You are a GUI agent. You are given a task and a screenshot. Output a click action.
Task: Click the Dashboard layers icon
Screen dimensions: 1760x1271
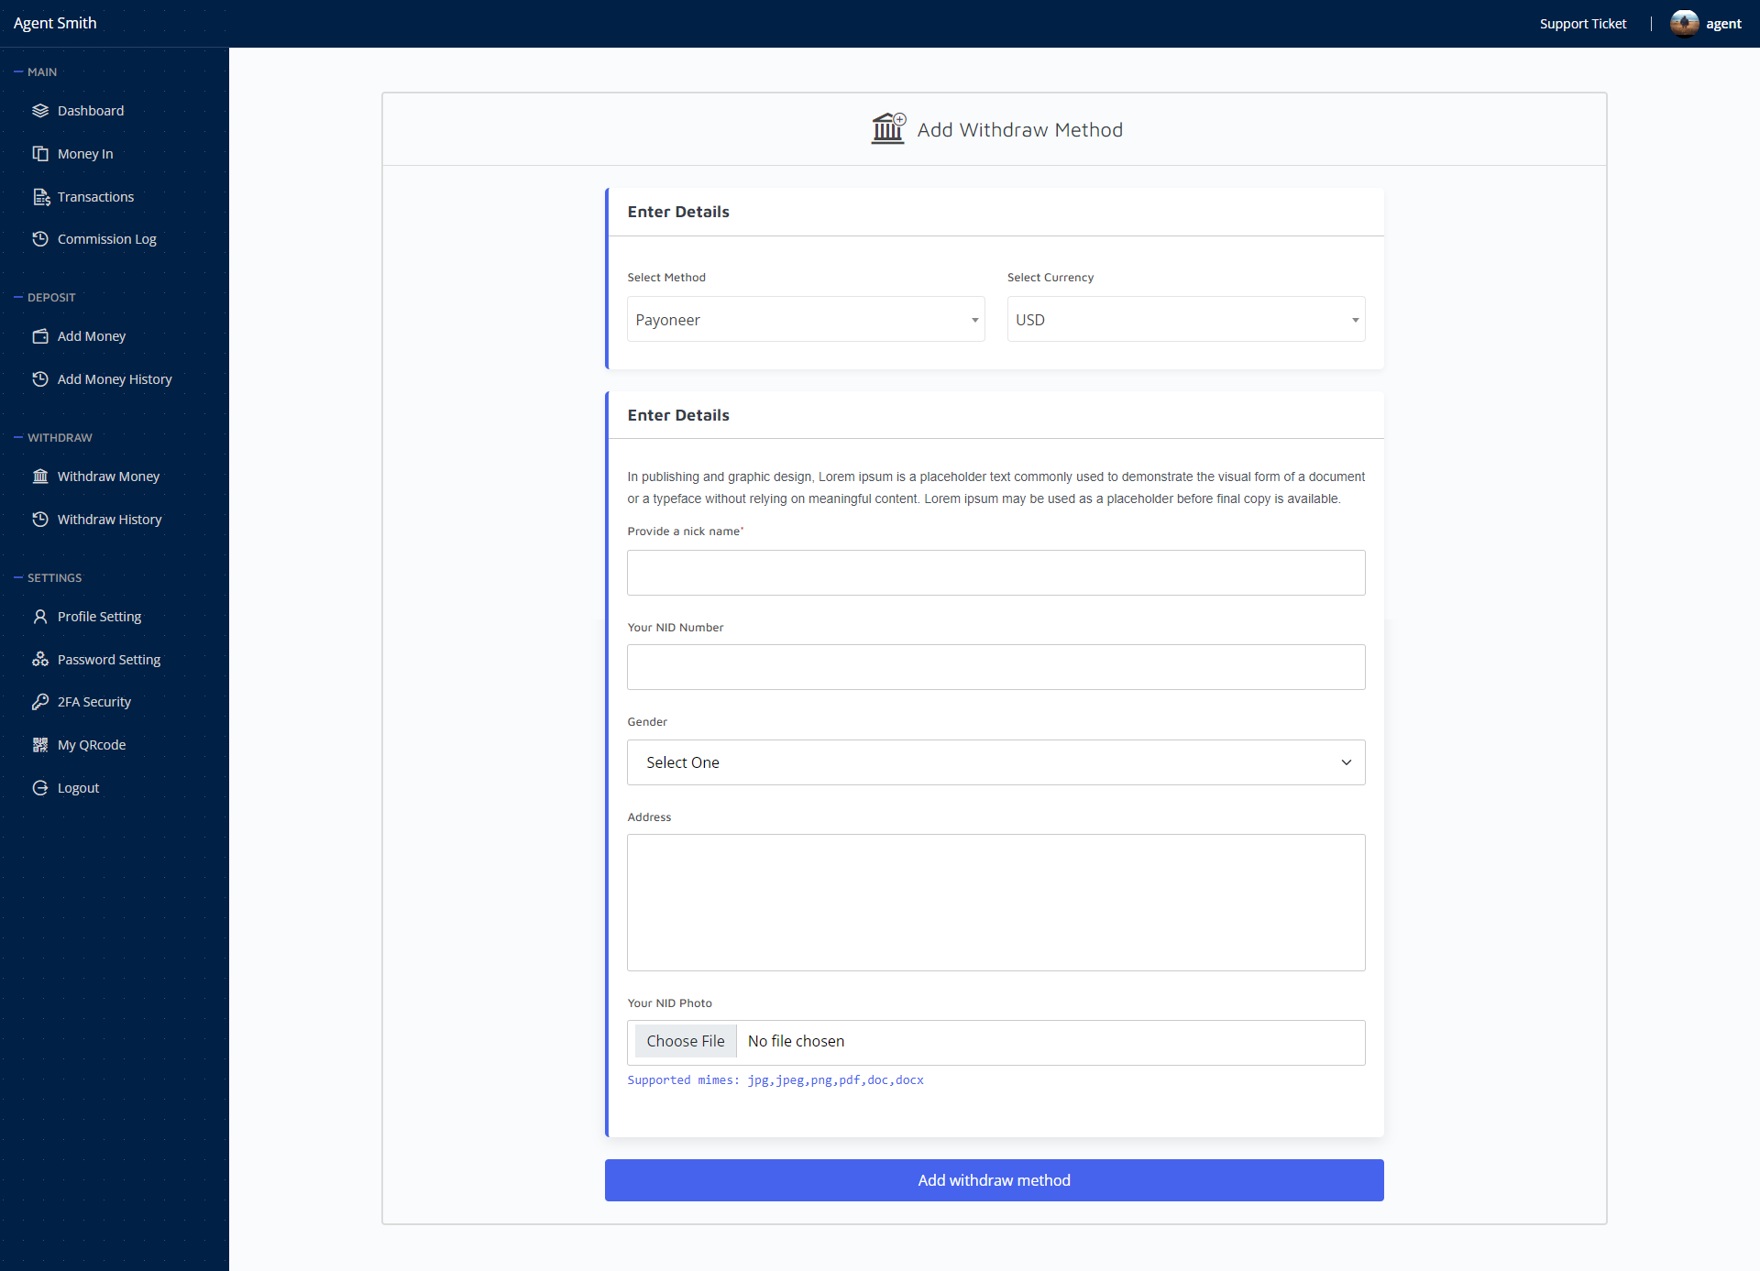click(40, 111)
